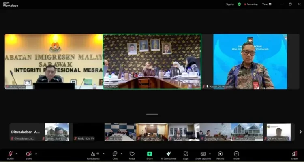Click the green encryption shield icon

click(x=239, y=4)
